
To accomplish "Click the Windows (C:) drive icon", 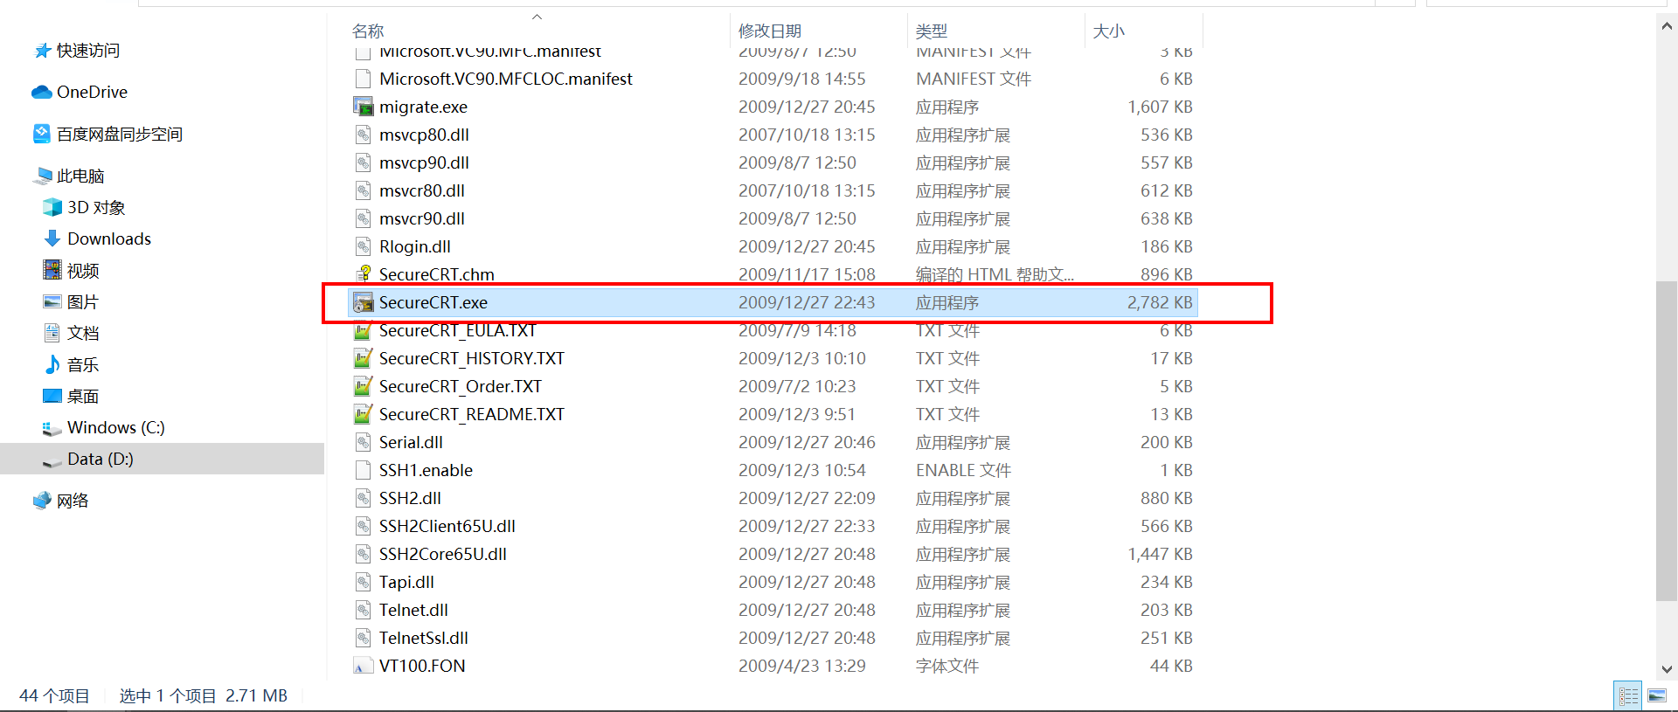I will coord(52,427).
